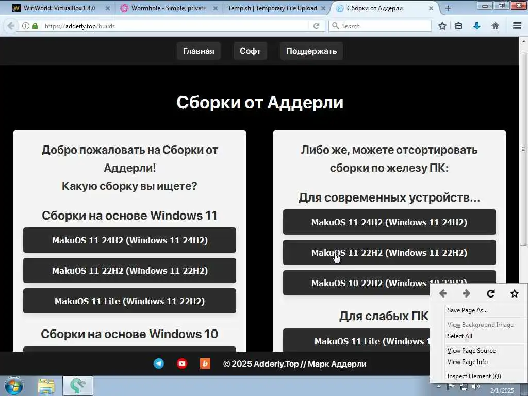
Task: Choose Select All in the context menu
Action: (x=485, y=336)
